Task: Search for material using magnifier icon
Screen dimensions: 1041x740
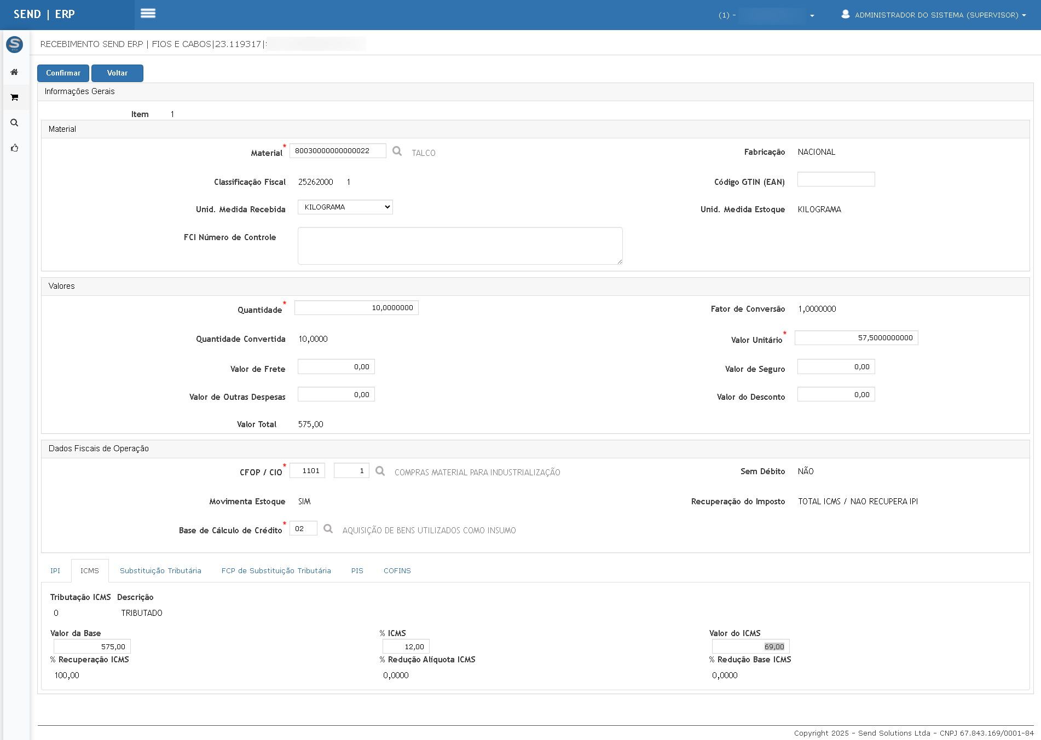Action: (x=397, y=152)
